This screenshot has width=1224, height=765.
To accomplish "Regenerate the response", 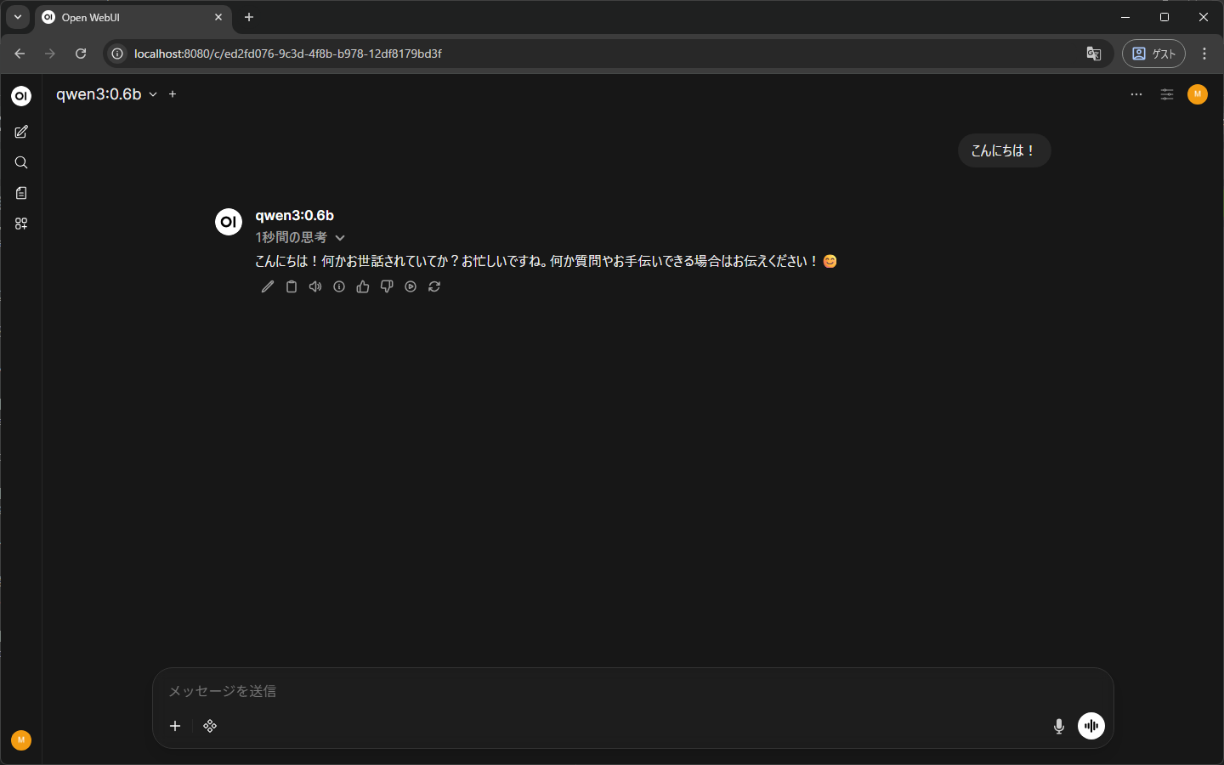I will point(434,287).
